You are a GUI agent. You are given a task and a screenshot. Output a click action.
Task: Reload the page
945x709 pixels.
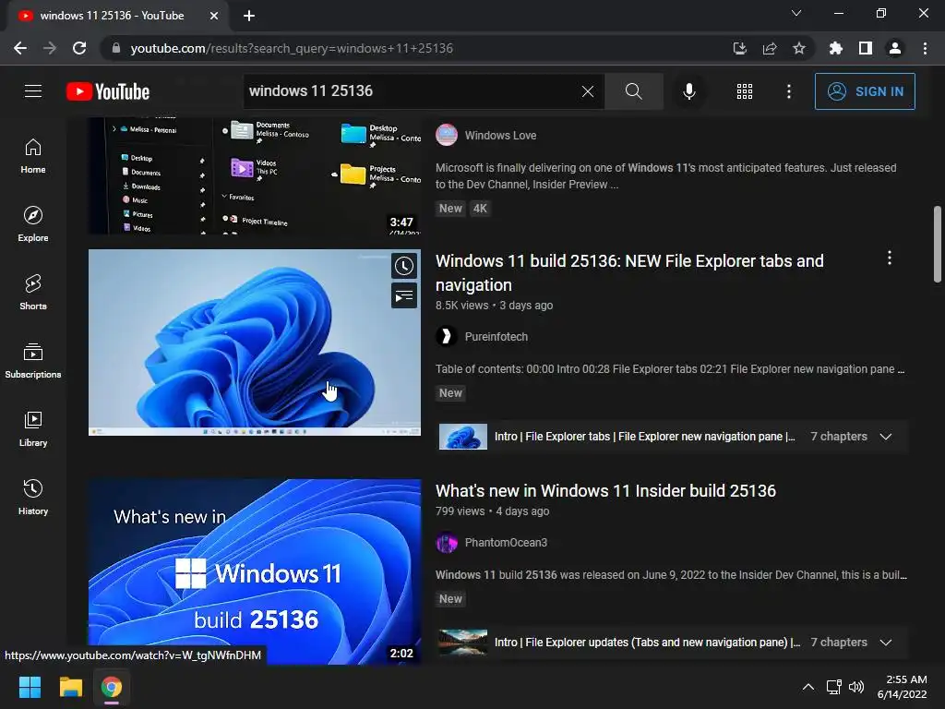(79, 48)
